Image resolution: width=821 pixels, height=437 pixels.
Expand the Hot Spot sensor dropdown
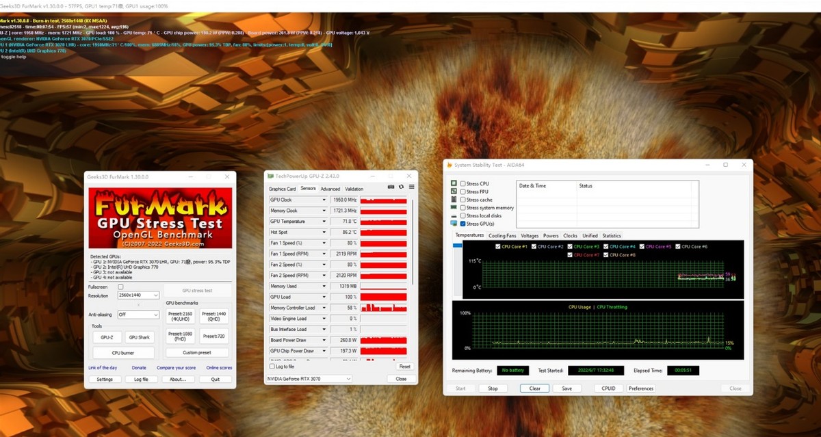(324, 233)
